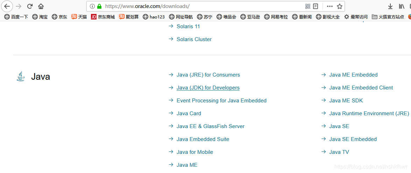Open Java (JDK) for Developers
The width and height of the screenshot is (411, 173).
(208, 88)
